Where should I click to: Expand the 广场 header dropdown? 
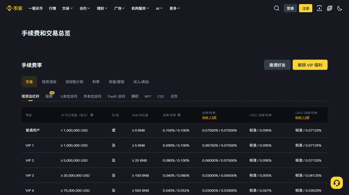[x=120, y=8]
